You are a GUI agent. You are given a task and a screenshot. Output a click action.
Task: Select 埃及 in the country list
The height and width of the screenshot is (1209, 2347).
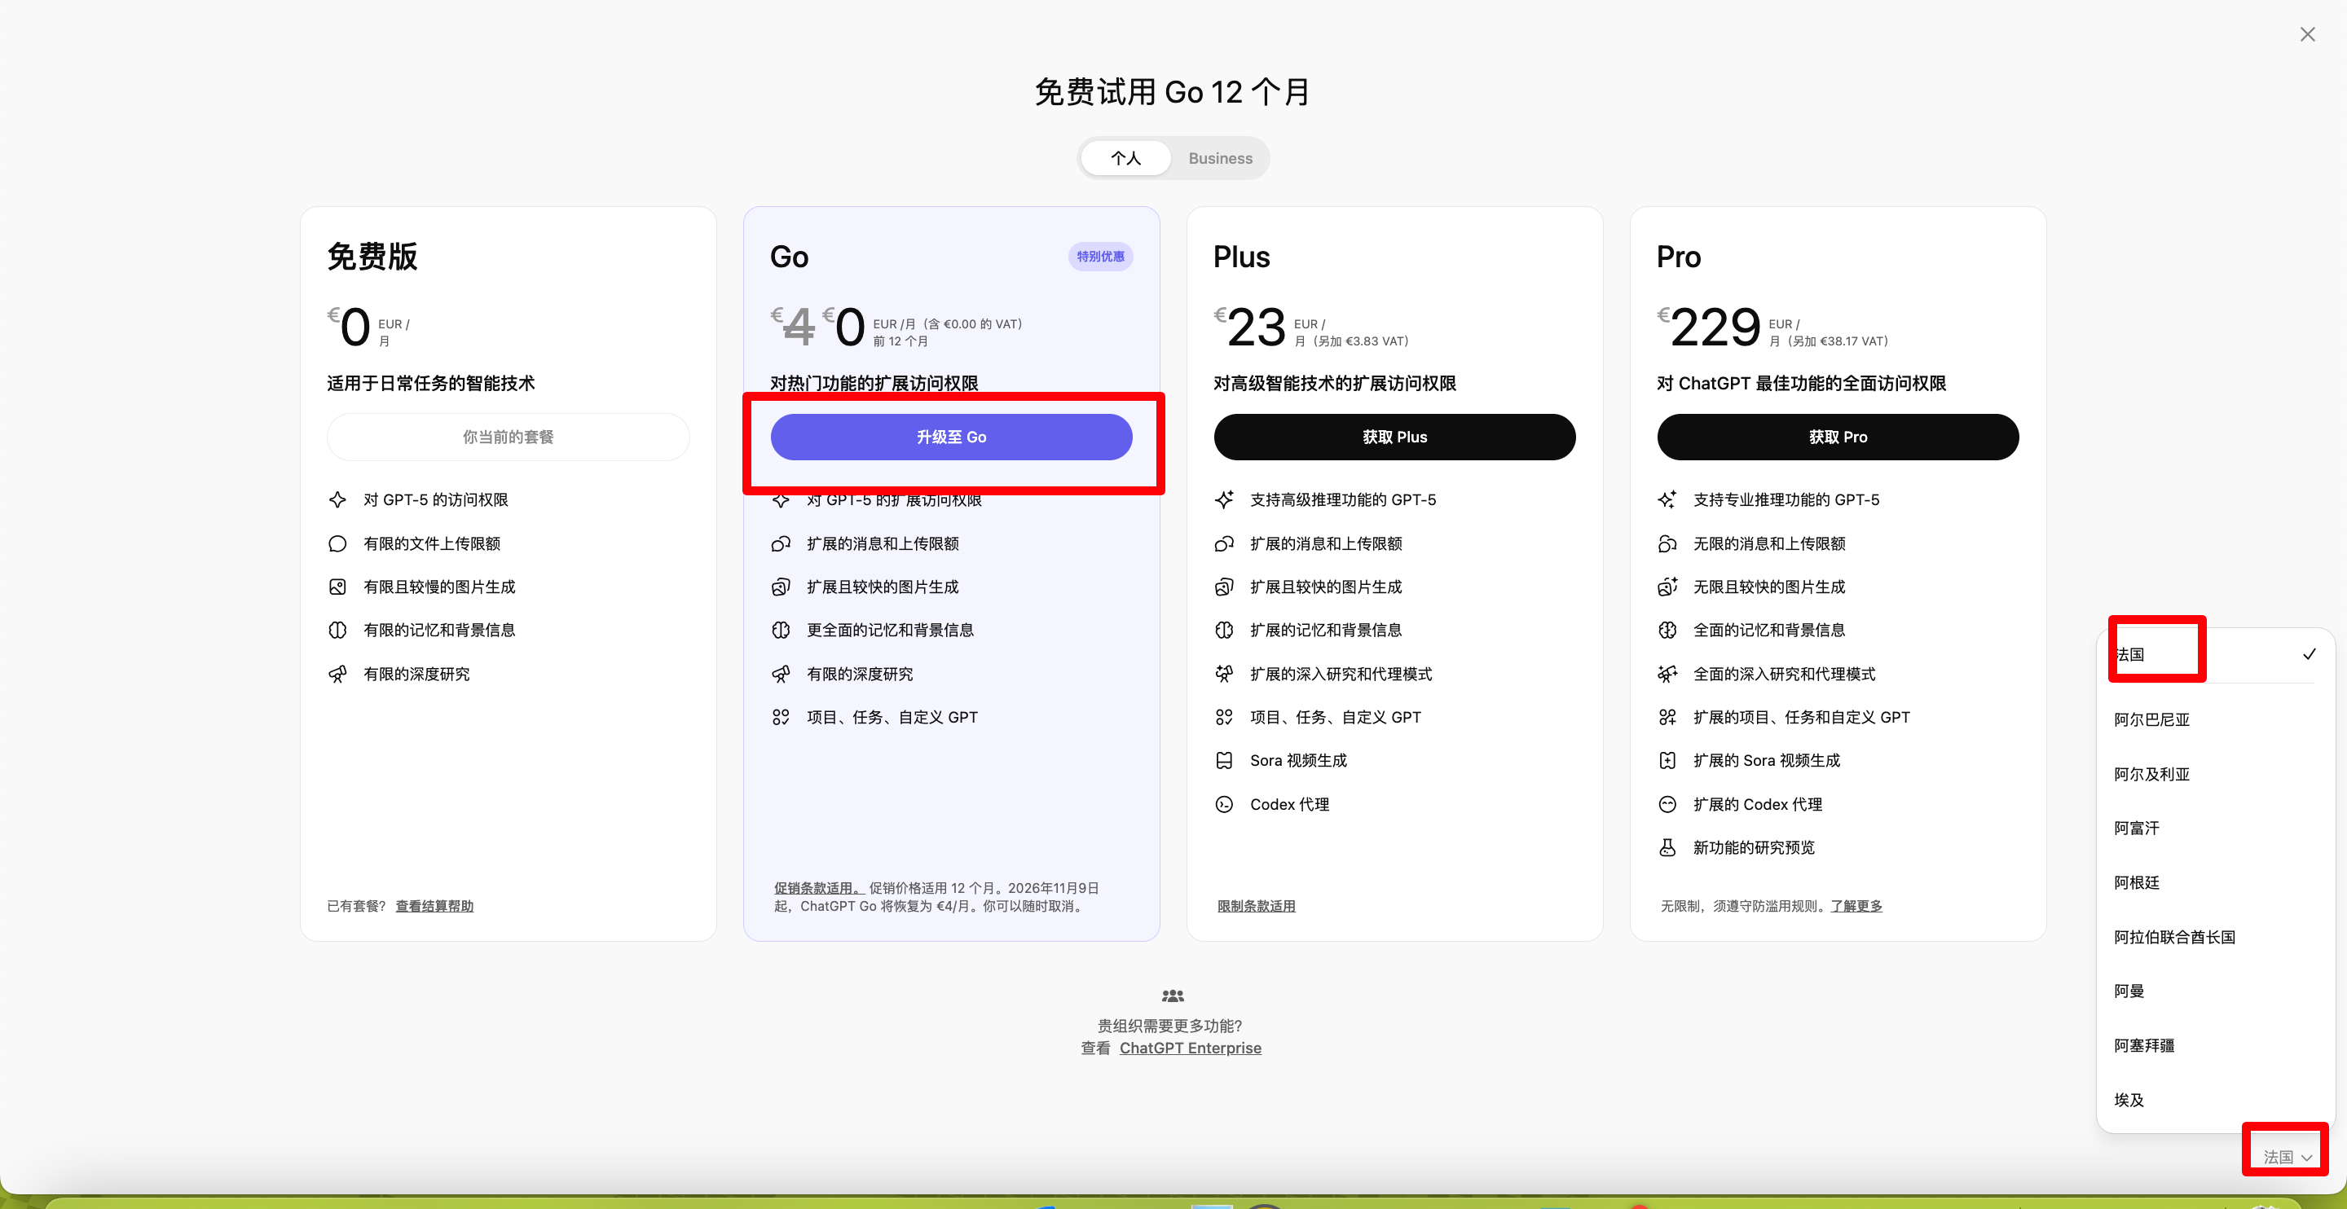click(2129, 1100)
